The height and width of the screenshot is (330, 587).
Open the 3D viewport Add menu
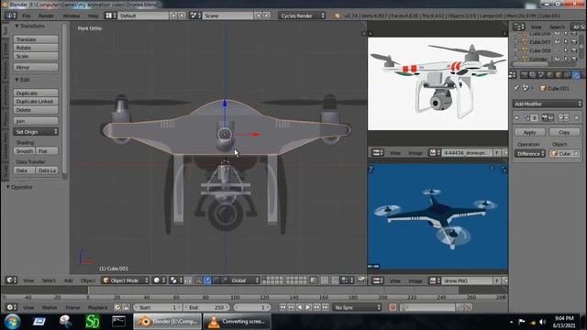(x=68, y=280)
